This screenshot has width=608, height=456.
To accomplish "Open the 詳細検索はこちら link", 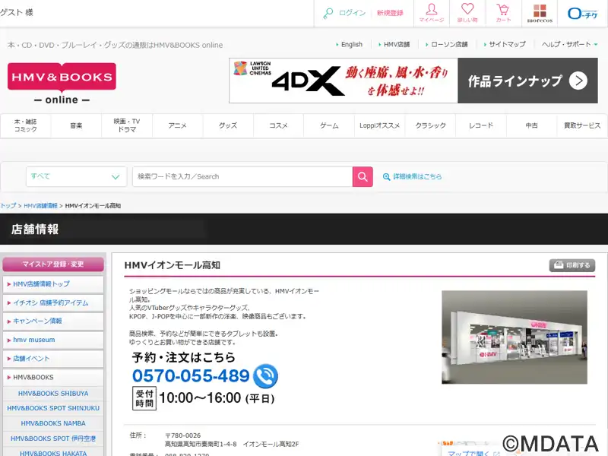I will tap(412, 176).
